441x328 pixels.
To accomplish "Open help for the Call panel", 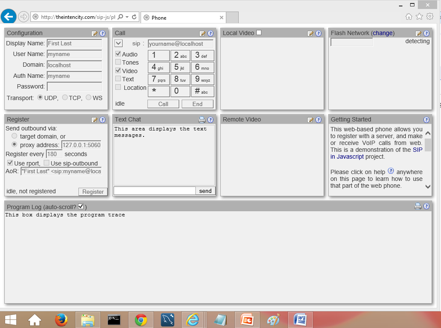I will 210,33.
